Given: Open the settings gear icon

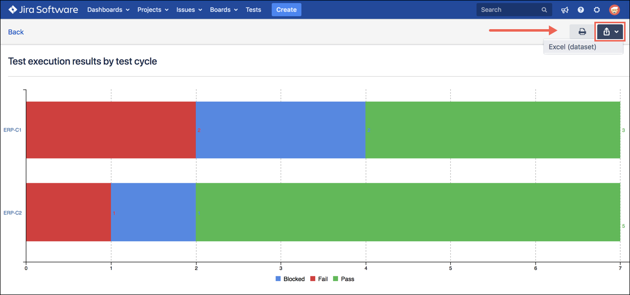Looking at the screenshot, I should tap(597, 10).
